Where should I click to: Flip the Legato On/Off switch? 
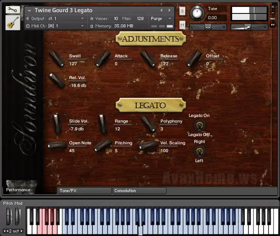coord(199,125)
